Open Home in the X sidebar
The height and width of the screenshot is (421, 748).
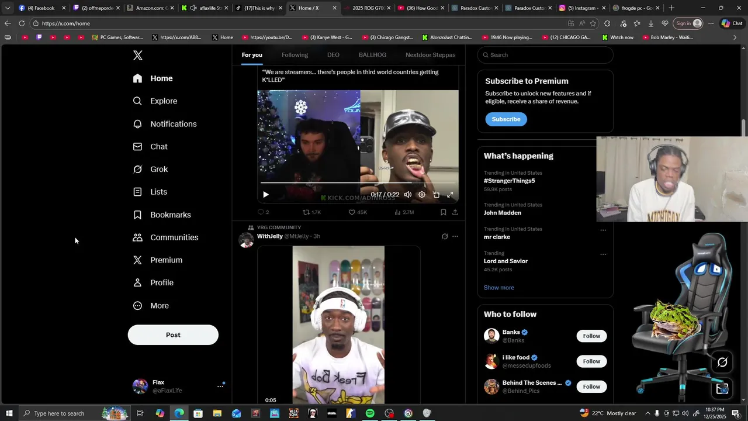[x=153, y=78]
